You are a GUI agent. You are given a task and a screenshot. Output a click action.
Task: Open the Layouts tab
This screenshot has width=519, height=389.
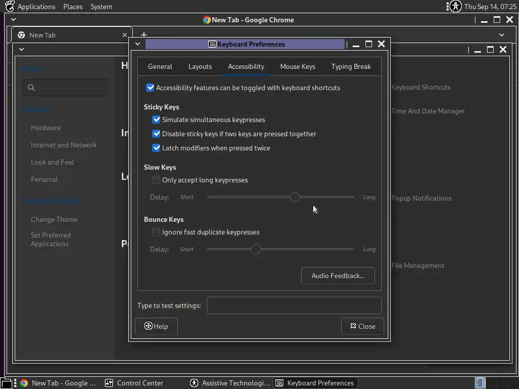[200, 66]
